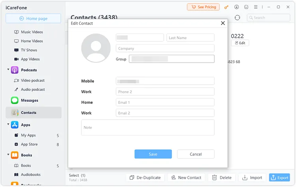Click the orange Books icon
Viewport: 296px width, 187px height.
[x=15, y=155]
